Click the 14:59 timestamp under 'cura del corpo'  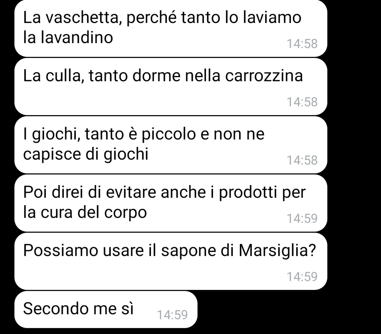coord(302,219)
